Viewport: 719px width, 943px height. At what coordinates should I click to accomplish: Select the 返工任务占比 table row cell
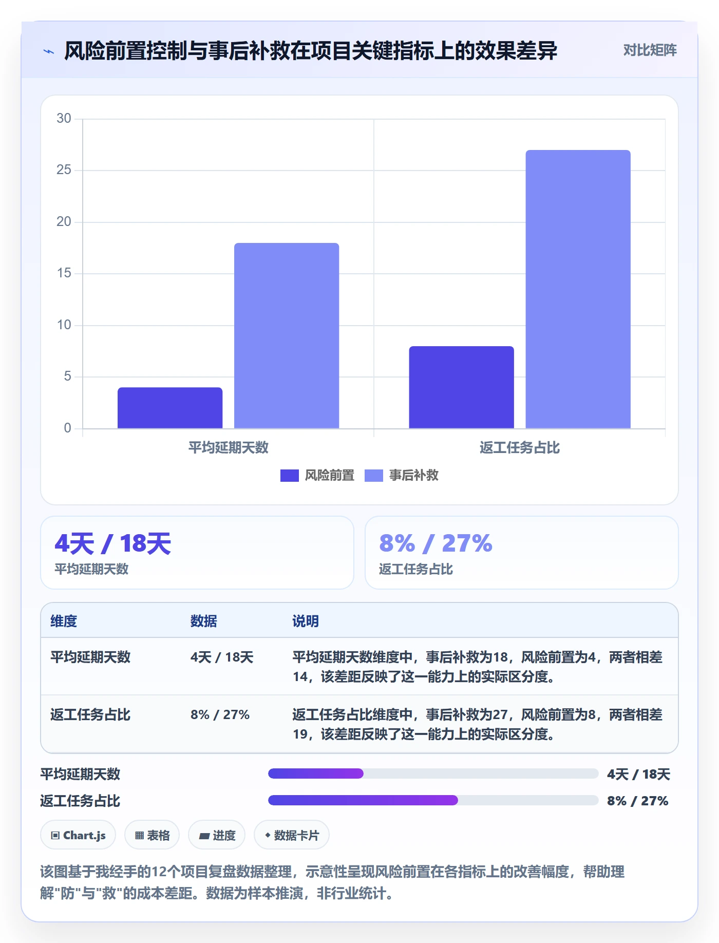[x=90, y=715]
